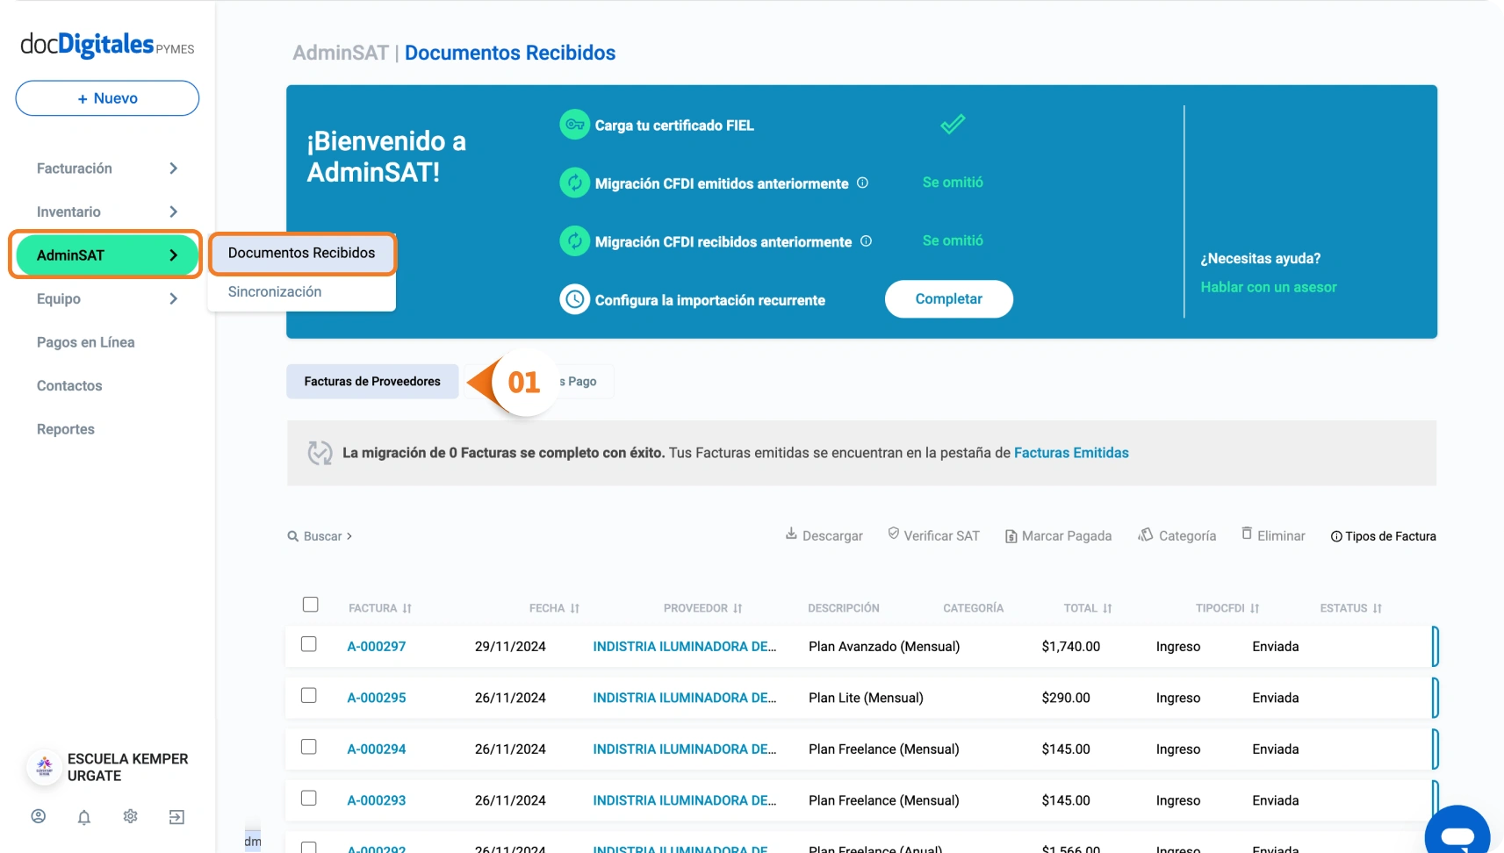Viewport: 1504px width, 853px height.
Task: Expand the Equipo menu chevron
Action: [x=173, y=298]
